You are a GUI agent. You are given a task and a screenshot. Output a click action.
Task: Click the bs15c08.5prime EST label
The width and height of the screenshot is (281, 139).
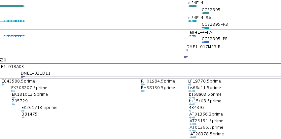205,101
